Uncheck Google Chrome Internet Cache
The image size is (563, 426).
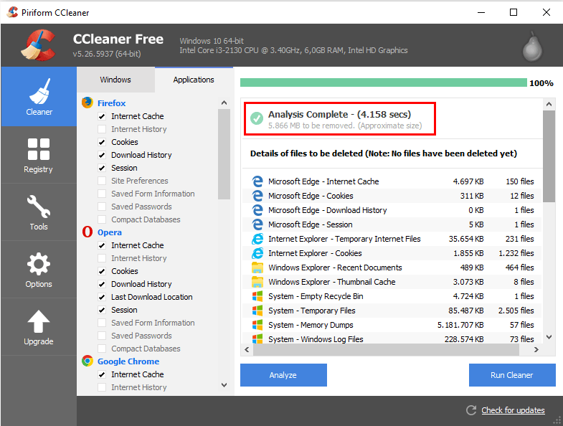pos(102,374)
